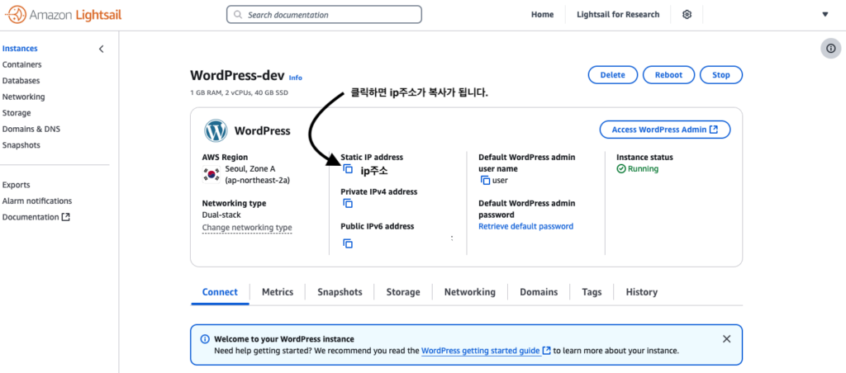The height and width of the screenshot is (373, 846).
Task: Open Snapshots in the sidebar
Action: [x=21, y=145]
